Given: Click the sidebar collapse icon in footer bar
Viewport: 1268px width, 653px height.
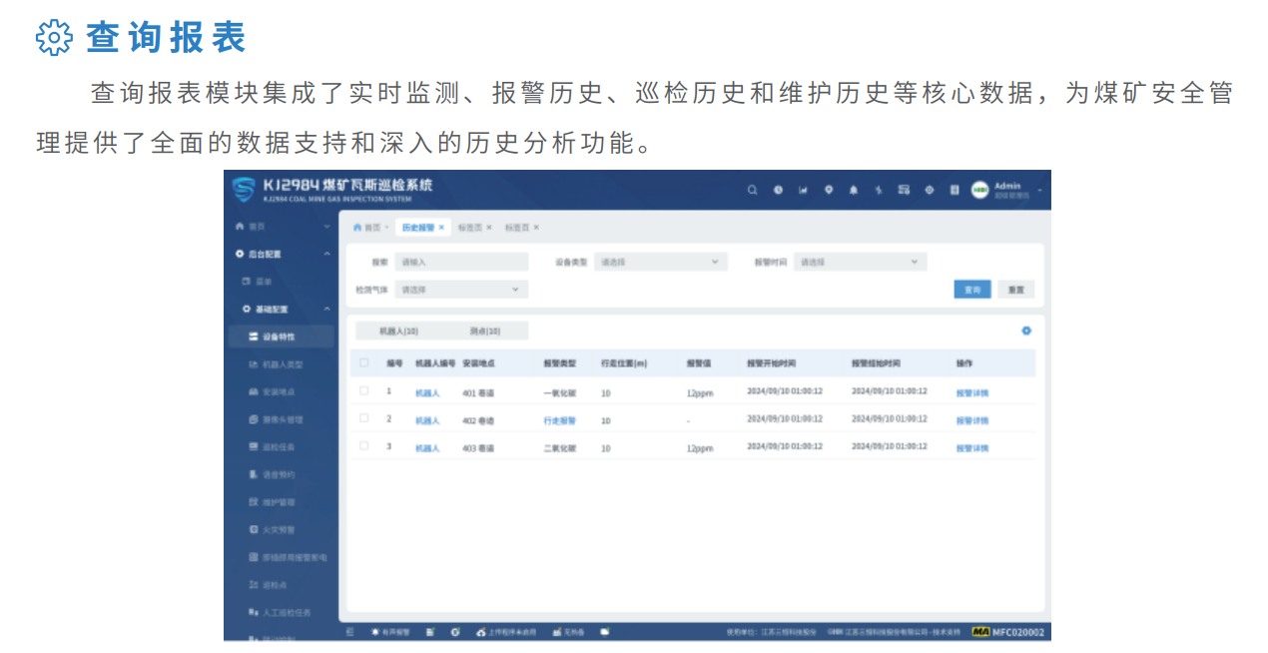Looking at the screenshot, I should [x=349, y=632].
